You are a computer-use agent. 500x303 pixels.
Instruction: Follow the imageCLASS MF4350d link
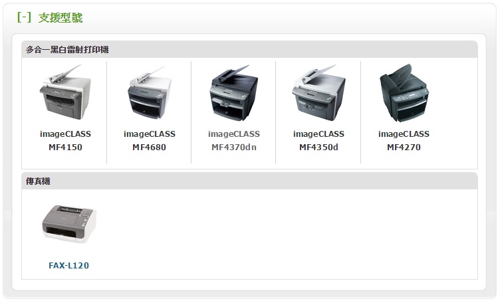(x=318, y=140)
